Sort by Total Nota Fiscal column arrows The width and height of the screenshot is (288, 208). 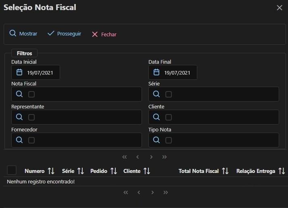(225, 171)
